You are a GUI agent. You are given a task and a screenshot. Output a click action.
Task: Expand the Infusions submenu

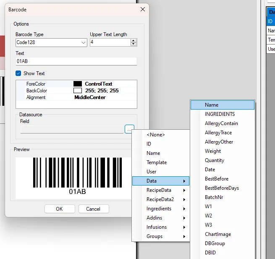(x=161, y=227)
